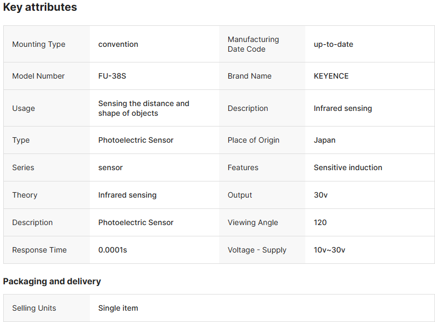Select the 120 viewing angle value
The image size is (435, 322).
click(320, 222)
